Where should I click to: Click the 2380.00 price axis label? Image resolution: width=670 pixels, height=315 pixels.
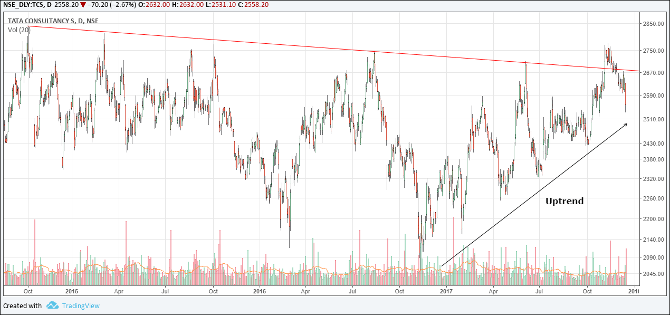653,159
